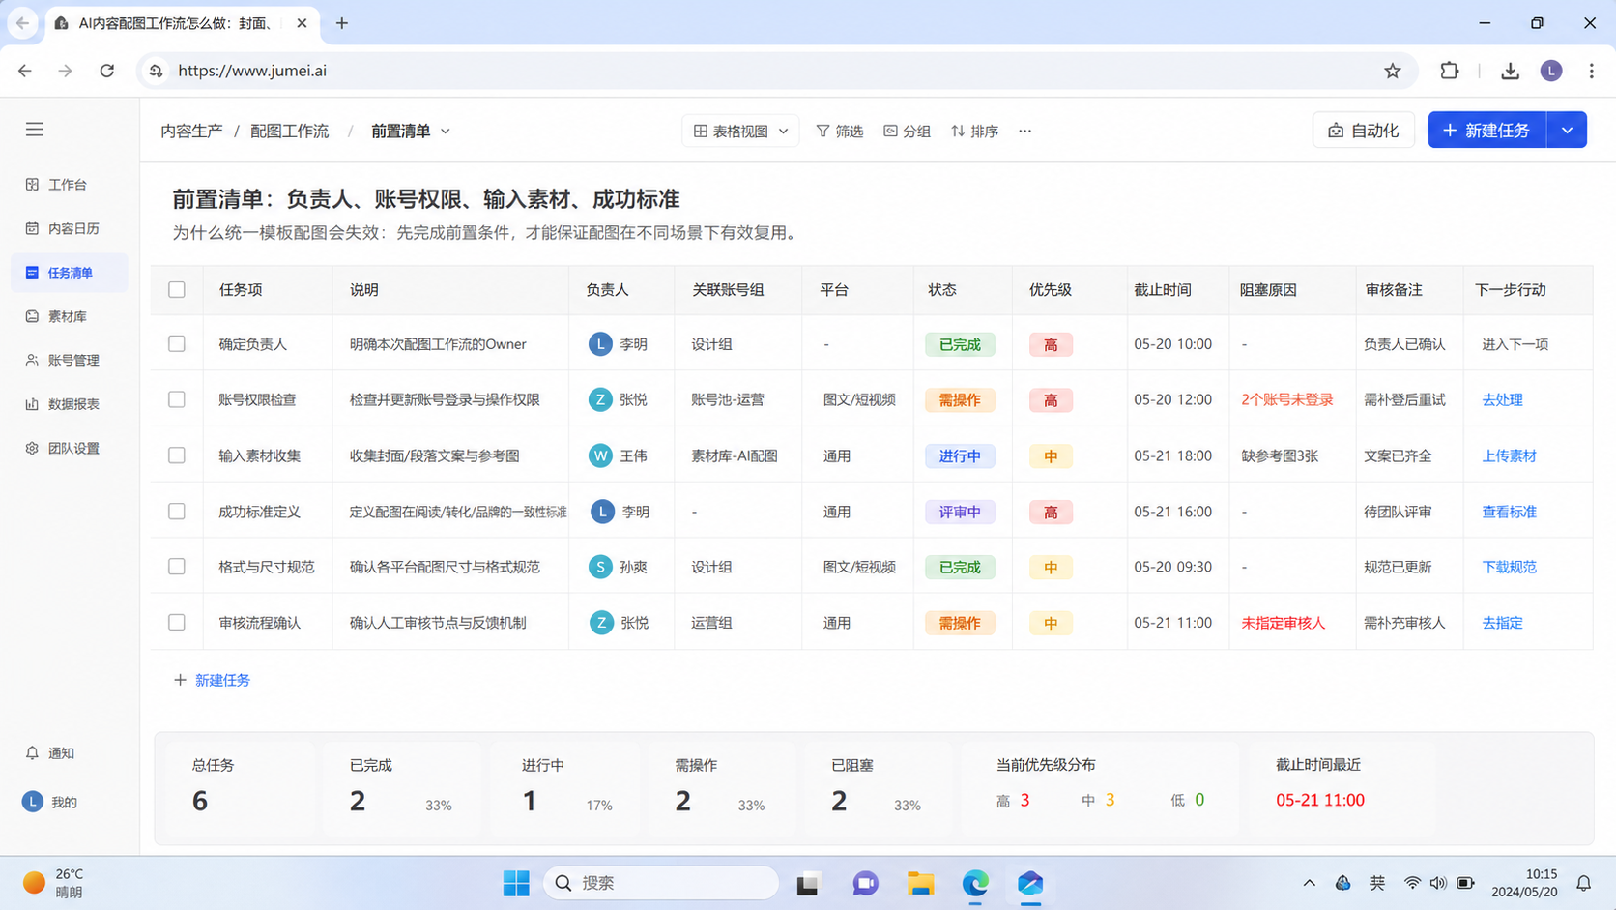
Task: Open the 表格视图 view dropdown
Action: [740, 131]
